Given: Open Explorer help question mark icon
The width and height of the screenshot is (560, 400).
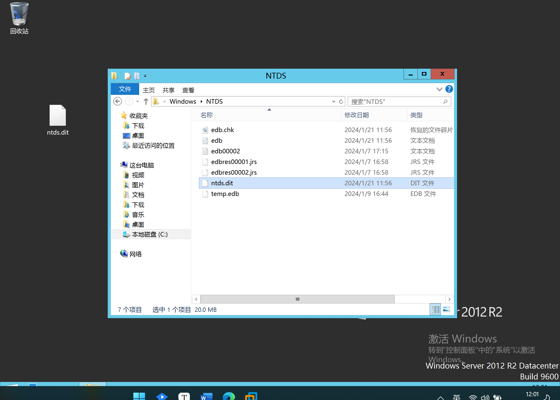Looking at the screenshot, I should [449, 89].
